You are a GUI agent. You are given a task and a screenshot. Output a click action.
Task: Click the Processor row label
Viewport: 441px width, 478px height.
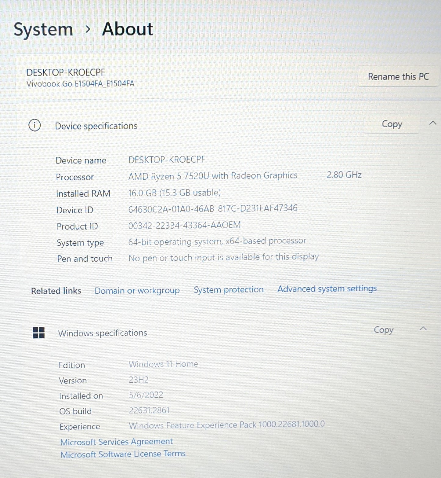pos(75,177)
